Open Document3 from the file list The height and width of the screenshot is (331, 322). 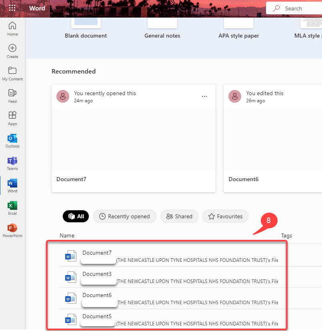pos(97,274)
